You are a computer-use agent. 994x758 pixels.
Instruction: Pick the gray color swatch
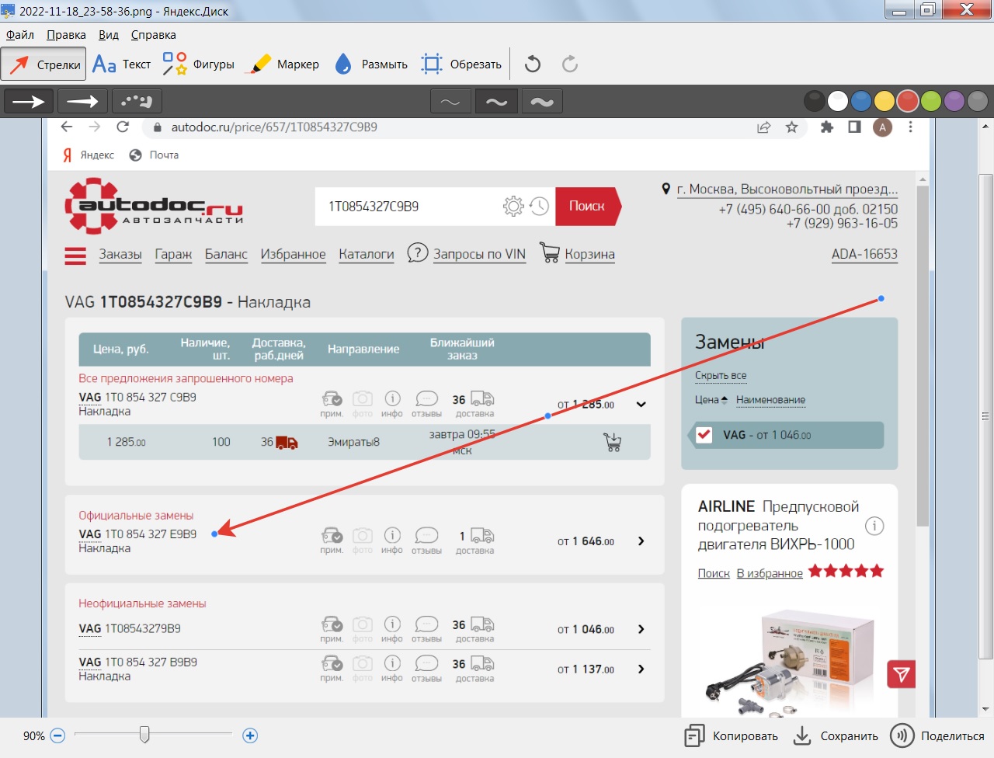[x=978, y=101]
